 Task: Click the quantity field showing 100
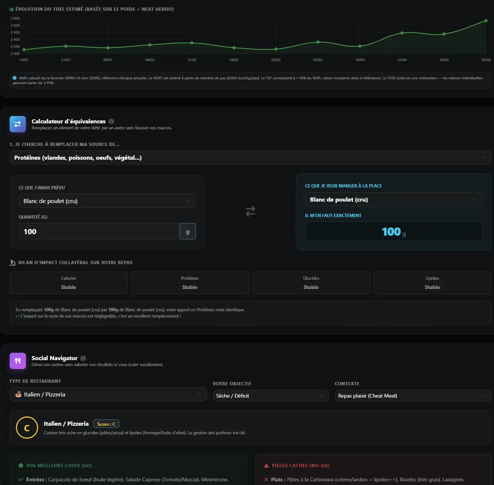click(99, 231)
